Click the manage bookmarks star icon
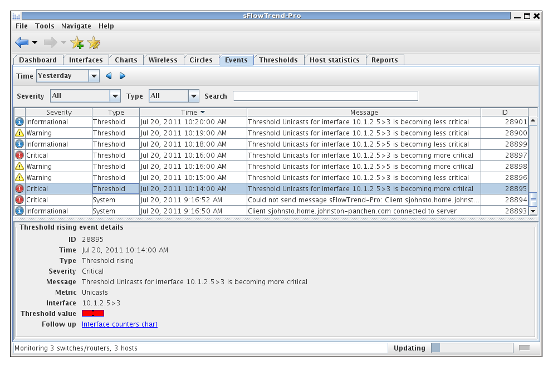This screenshot has height=365, width=553. pyautogui.click(x=94, y=42)
